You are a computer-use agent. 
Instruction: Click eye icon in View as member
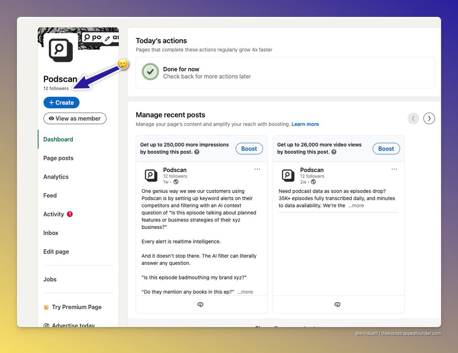coord(52,119)
